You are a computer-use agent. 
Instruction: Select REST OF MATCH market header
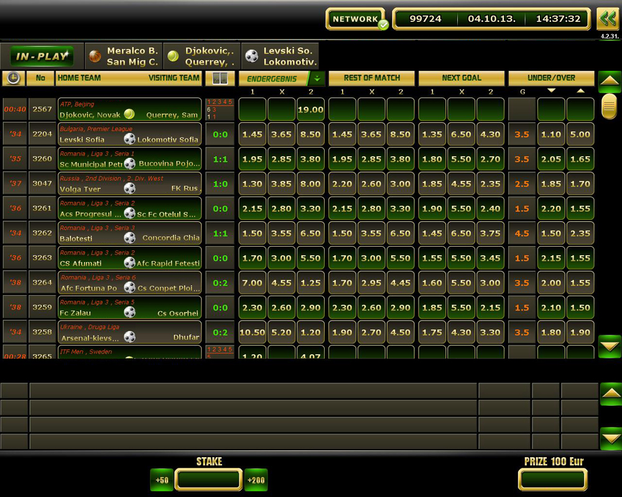(x=372, y=78)
